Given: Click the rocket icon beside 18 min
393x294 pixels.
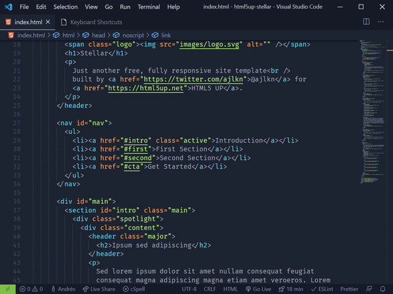Looking at the screenshot, I should click(282, 289).
